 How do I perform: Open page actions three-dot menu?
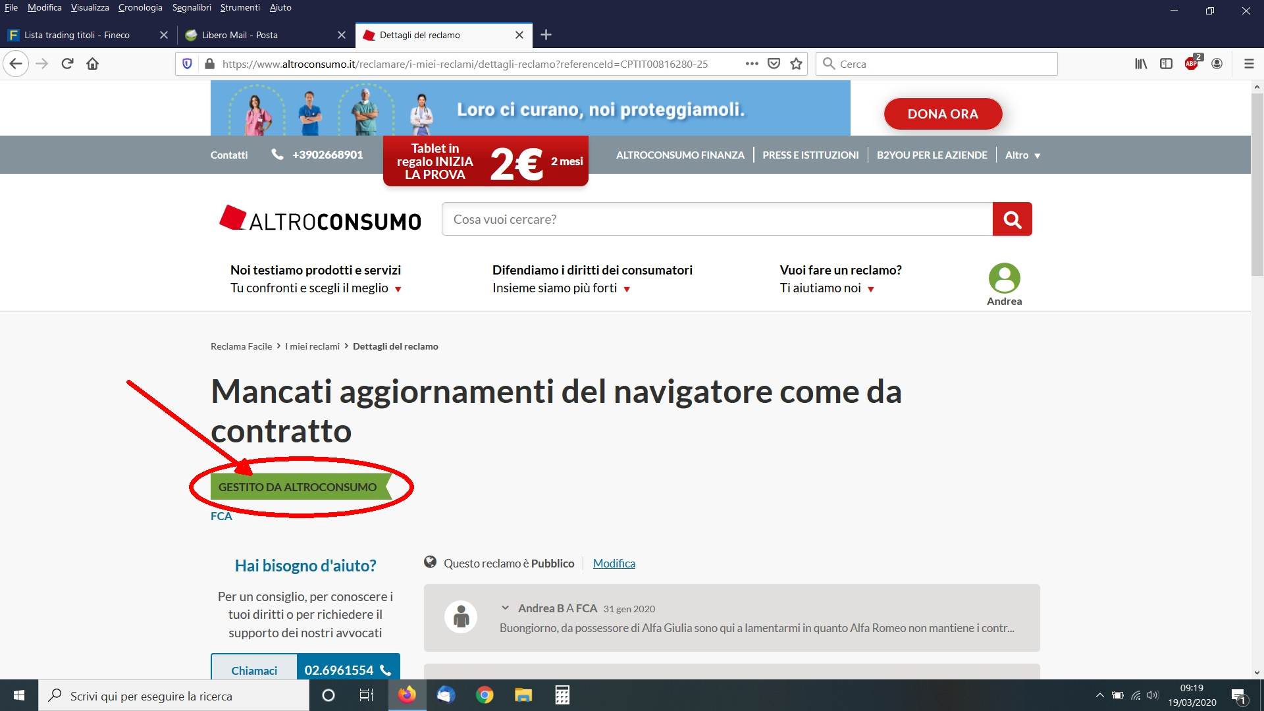click(752, 64)
